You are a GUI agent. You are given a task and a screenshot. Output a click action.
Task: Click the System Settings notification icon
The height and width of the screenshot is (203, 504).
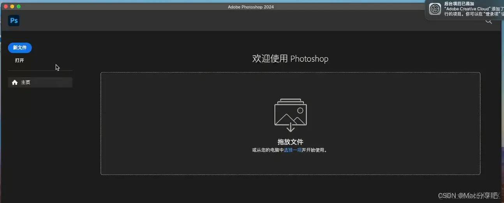[x=435, y=9]
